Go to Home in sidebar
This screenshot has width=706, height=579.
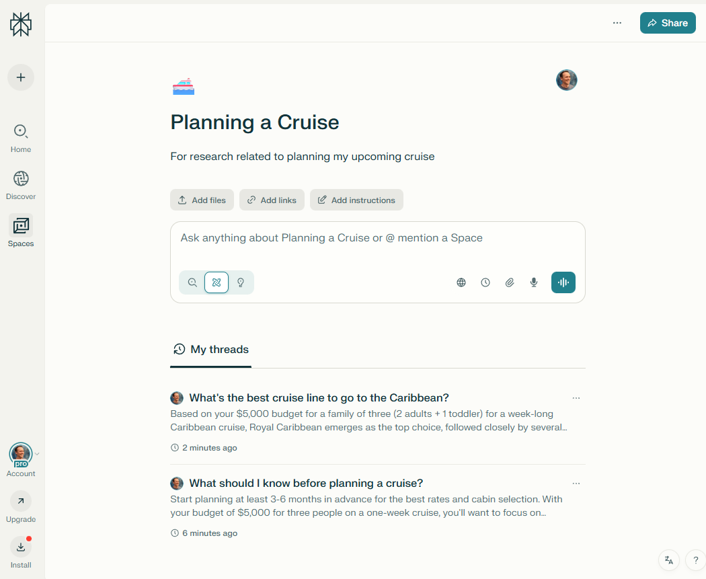(21, 139)
